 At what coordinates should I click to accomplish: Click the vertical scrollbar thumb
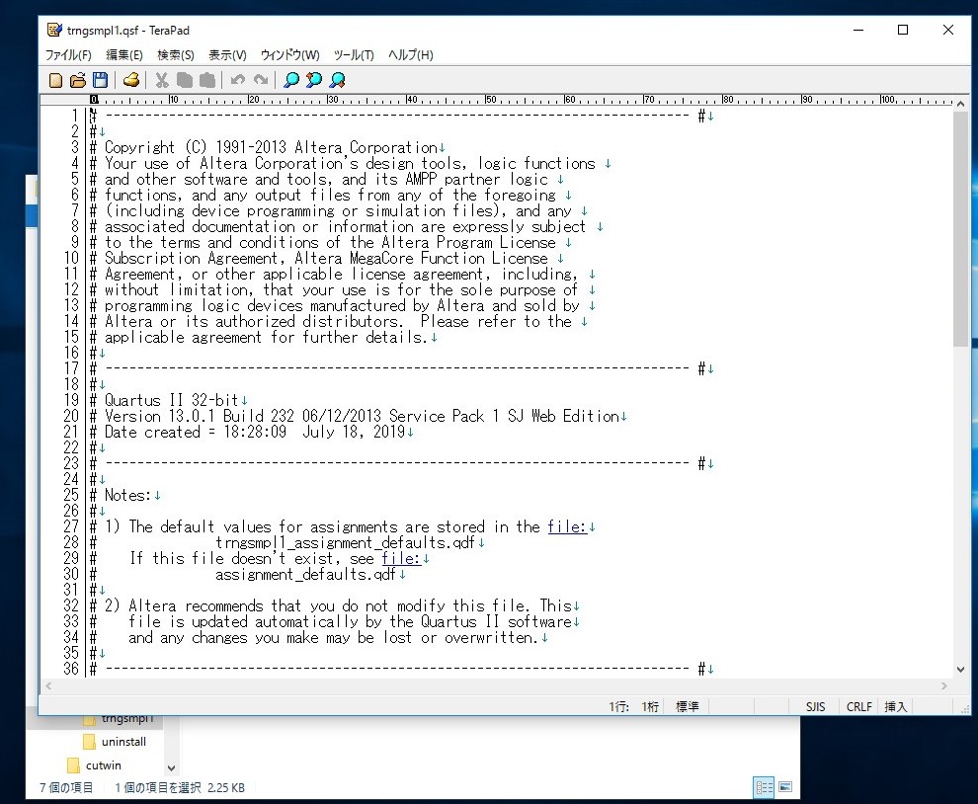point(960,229)
